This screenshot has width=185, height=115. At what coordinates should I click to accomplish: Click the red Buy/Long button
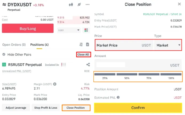[x=28, y=28]
